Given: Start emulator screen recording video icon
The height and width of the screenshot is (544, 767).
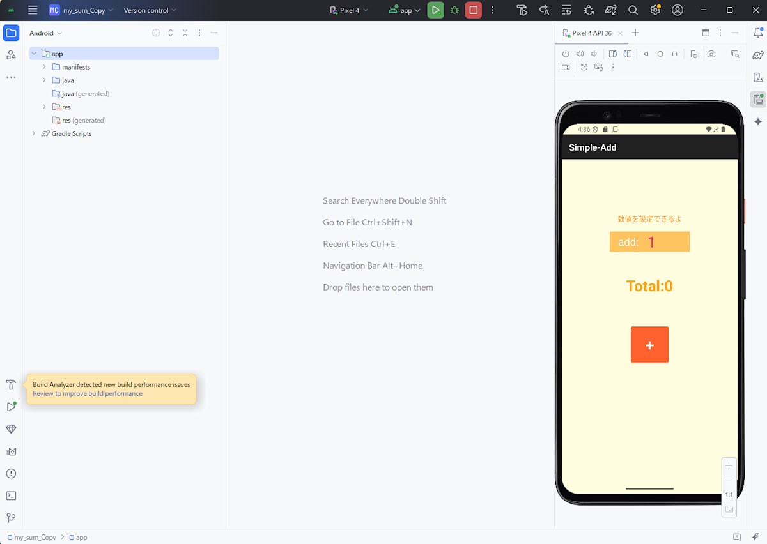Looking at the screenshot, I should (566, 67).
